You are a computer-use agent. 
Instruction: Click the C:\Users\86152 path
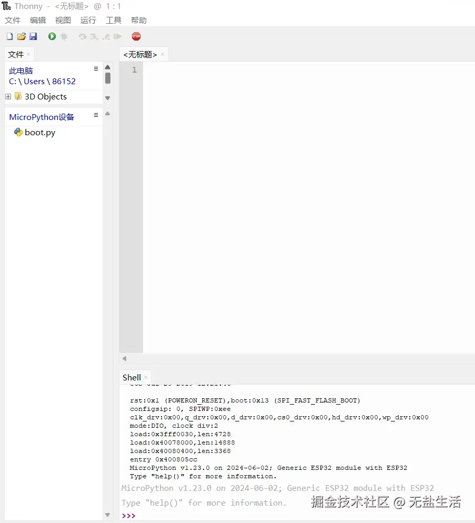(x=43, y=82)
